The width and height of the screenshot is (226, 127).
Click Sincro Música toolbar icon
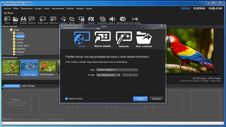(135, 20)
